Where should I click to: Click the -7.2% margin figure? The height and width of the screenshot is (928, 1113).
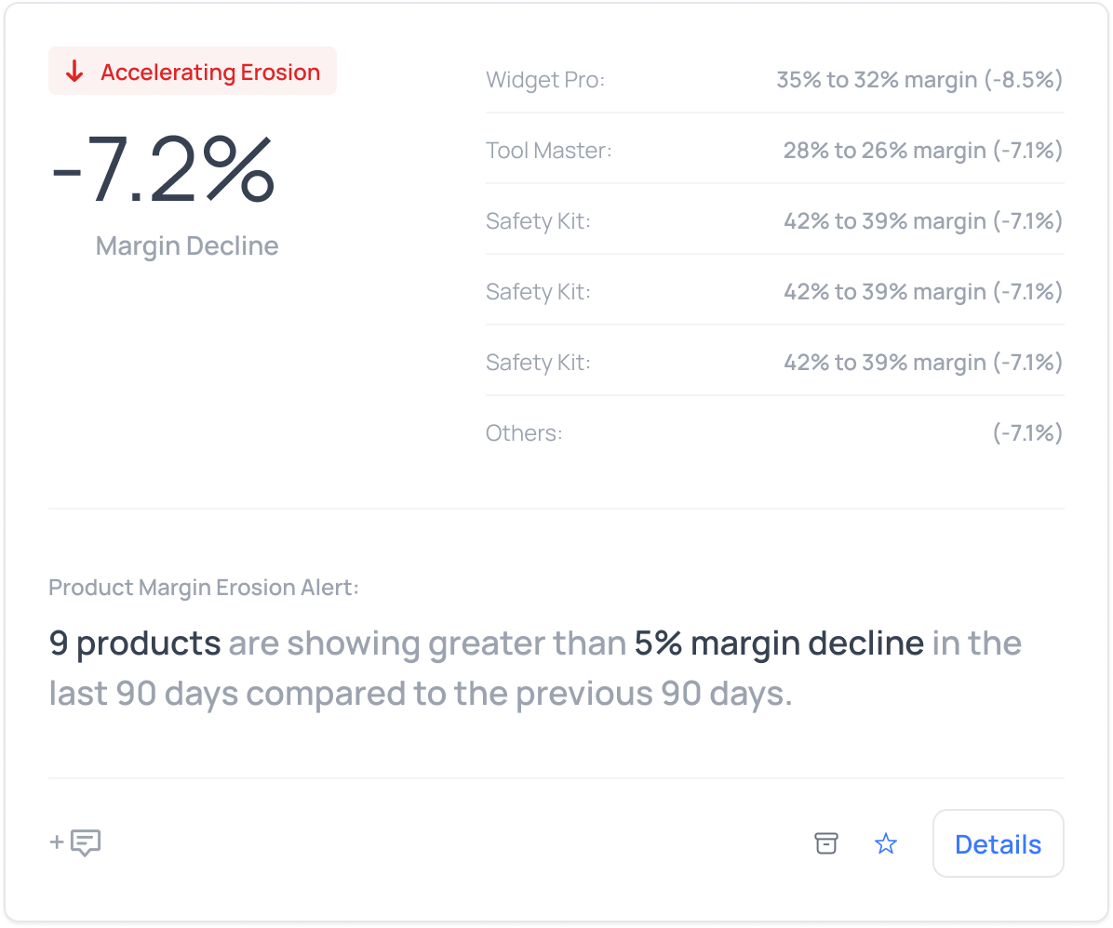point(163,169)
